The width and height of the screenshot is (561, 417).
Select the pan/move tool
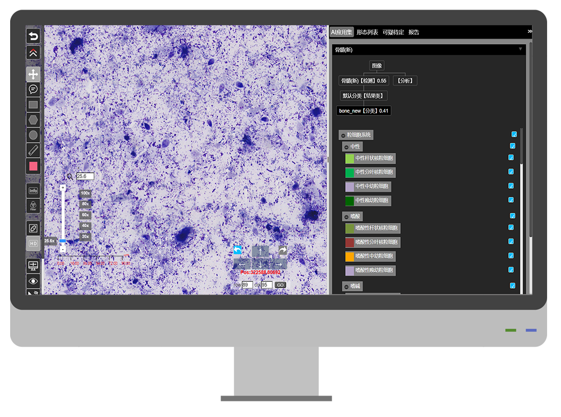[34, 74]
